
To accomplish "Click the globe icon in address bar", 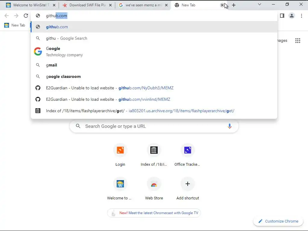I will pyautogui.click(x=38, y=16).
